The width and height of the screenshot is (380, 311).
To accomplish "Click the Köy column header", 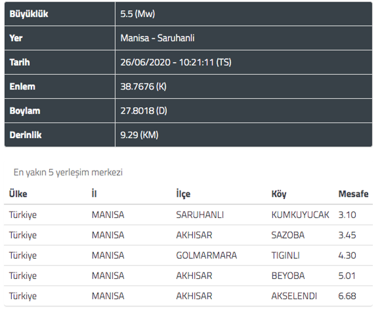I will tap(279, 194).
